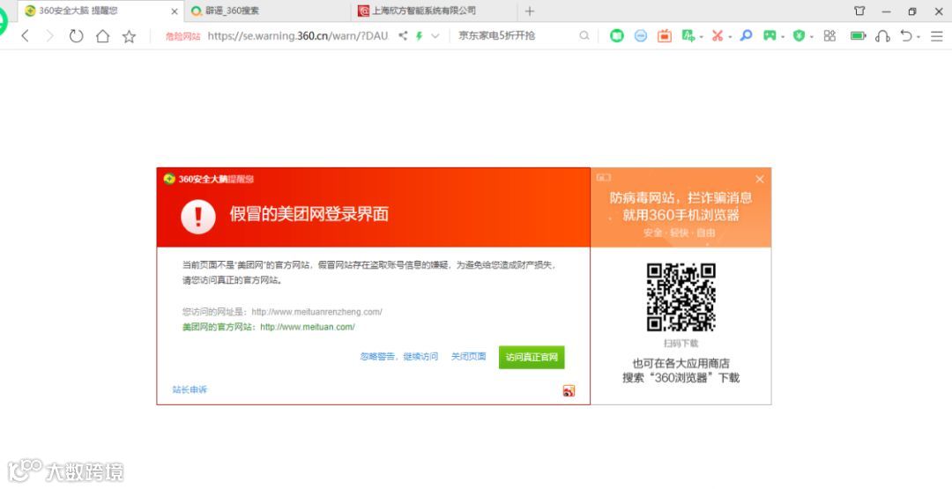
Task: Expand the translate extension dropdown arrow
Action: (x=702, y=37)
